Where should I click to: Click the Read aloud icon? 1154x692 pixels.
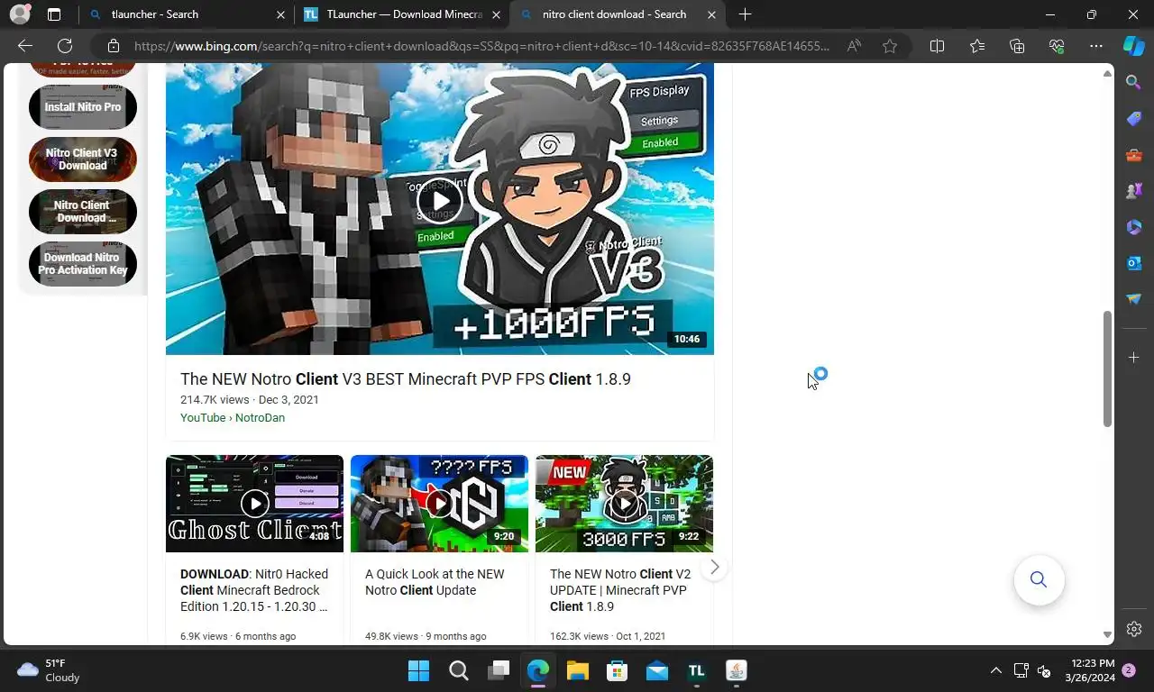pyautogui.click(x=853, y=46)
